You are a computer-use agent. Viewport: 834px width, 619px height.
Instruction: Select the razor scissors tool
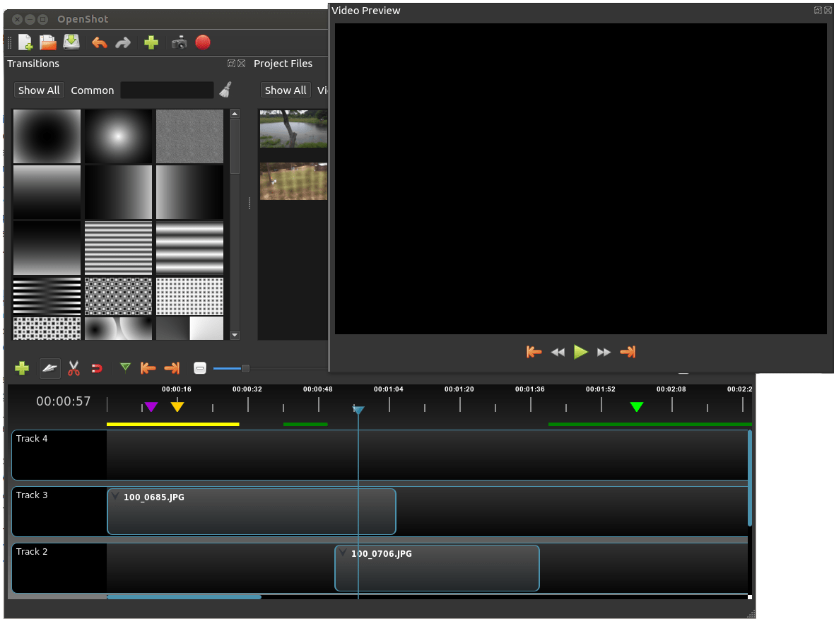74,368
